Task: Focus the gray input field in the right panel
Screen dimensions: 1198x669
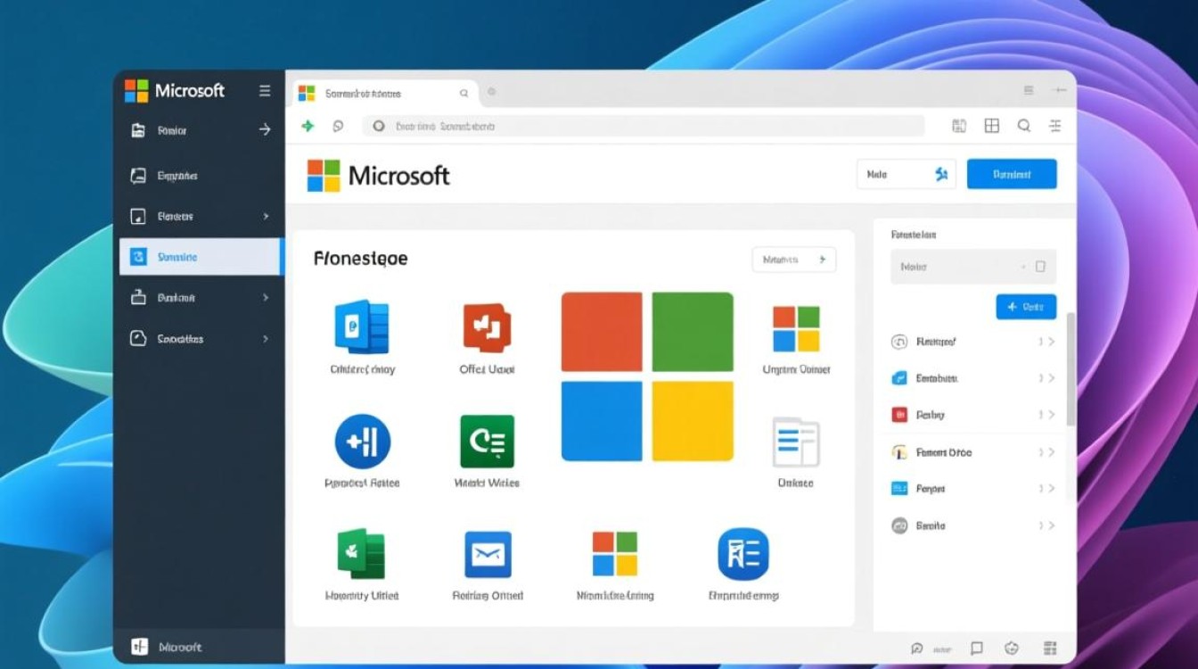Action: tap(973, 267)
